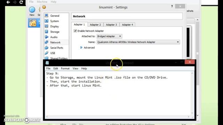223x125 pixels.
Task: Switch to Adapter 3 tab
Action: coord(111,25)
